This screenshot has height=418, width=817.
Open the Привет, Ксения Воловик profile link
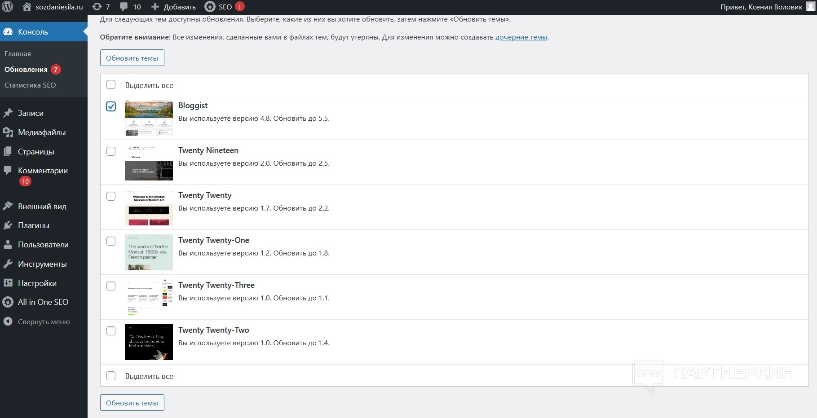click(761, 7)
